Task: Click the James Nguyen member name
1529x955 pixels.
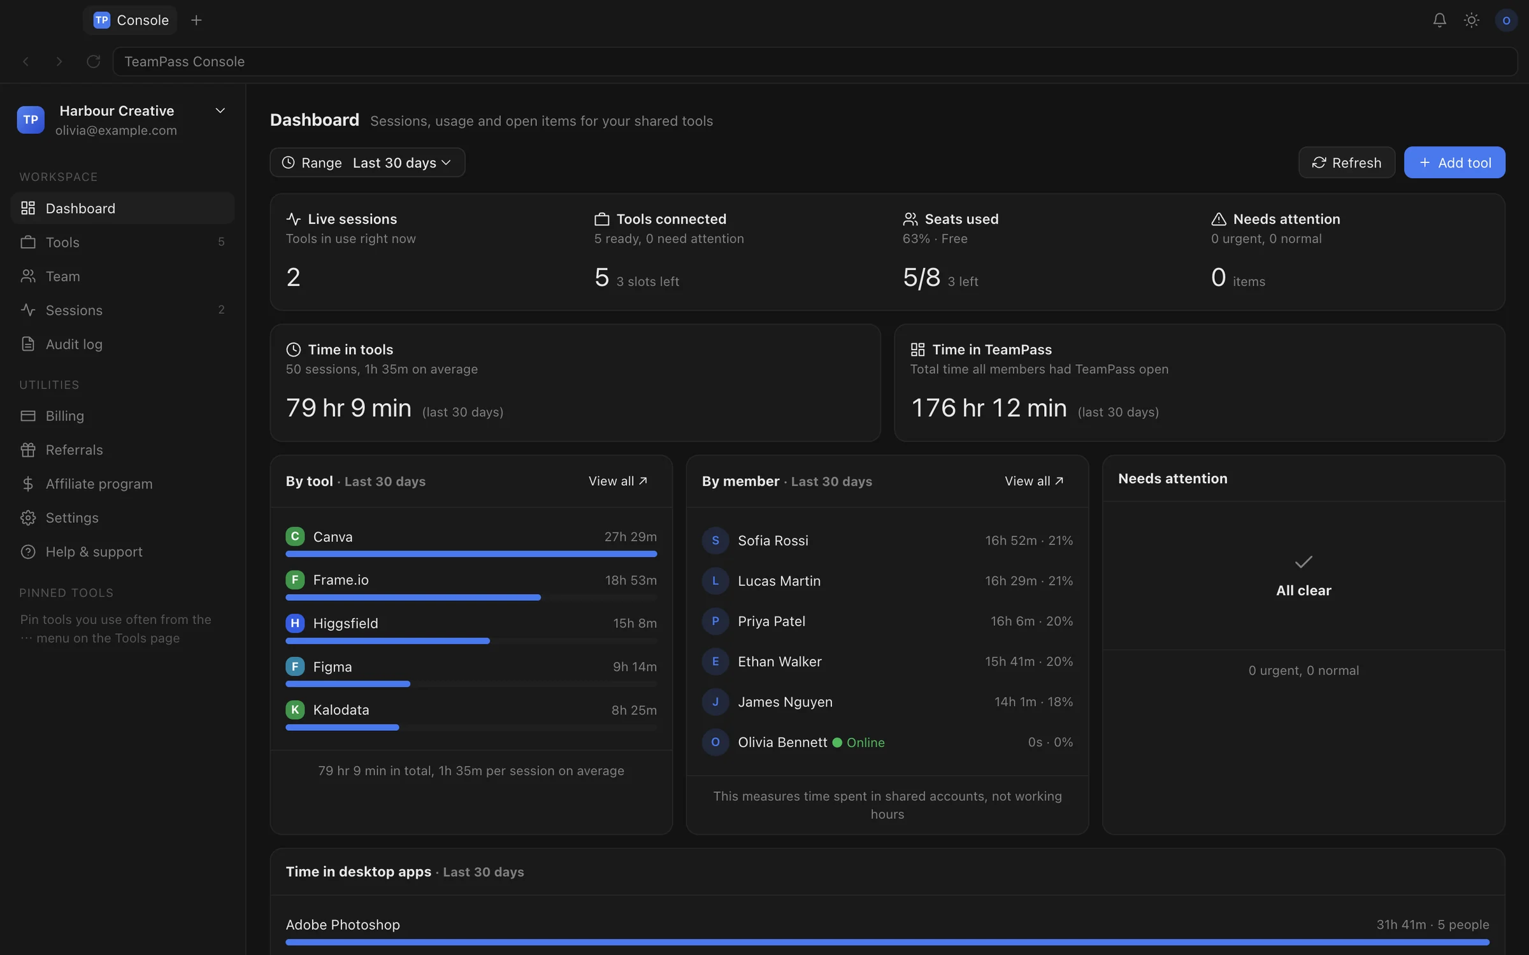Action: pos(786,702)
